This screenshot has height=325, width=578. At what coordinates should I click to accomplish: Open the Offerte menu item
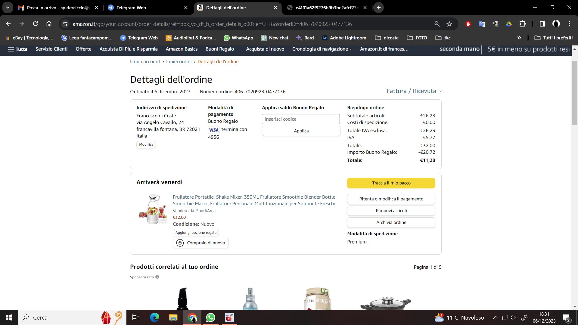coord(83,49)
